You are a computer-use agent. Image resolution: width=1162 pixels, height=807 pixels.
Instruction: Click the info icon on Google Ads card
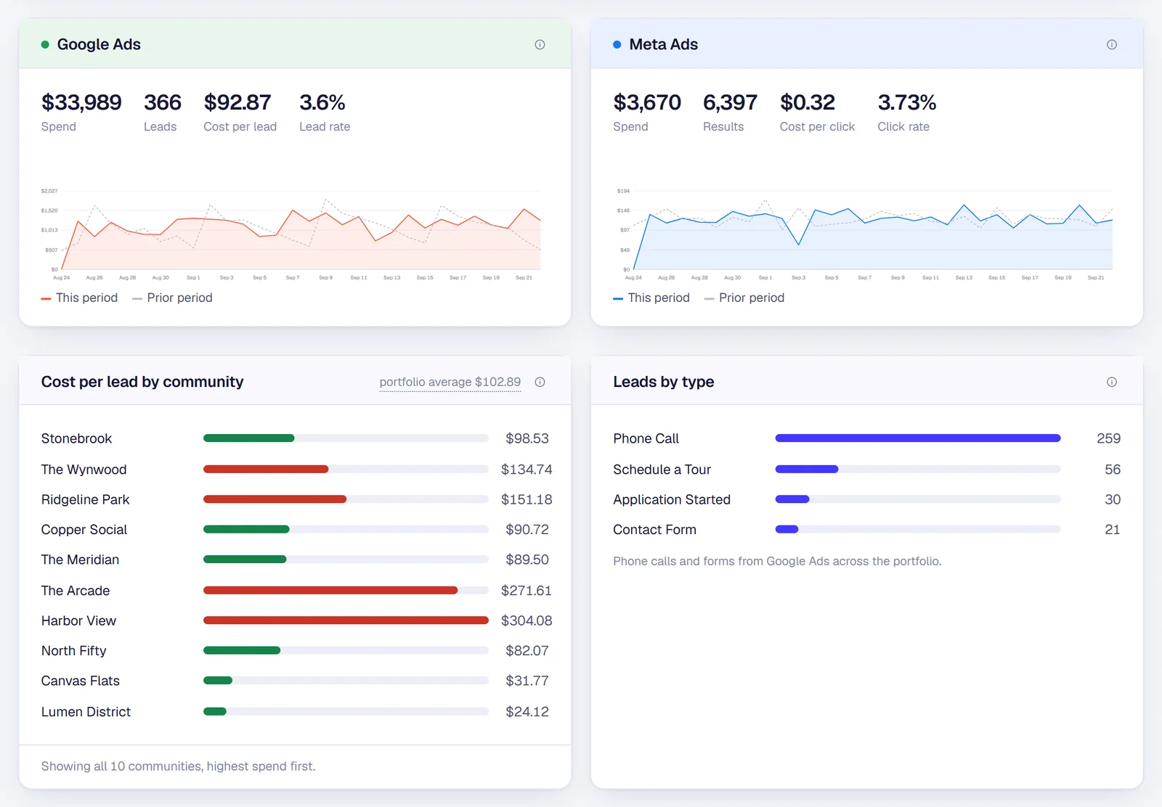[x=540, y=44]
